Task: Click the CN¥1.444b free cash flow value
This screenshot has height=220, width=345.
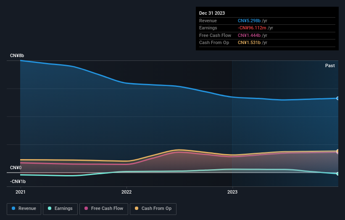Action: tap(249, 35)
